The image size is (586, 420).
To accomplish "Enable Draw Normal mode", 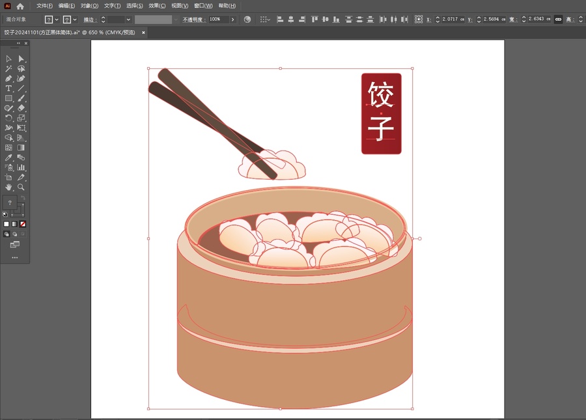I will [7, 234].
